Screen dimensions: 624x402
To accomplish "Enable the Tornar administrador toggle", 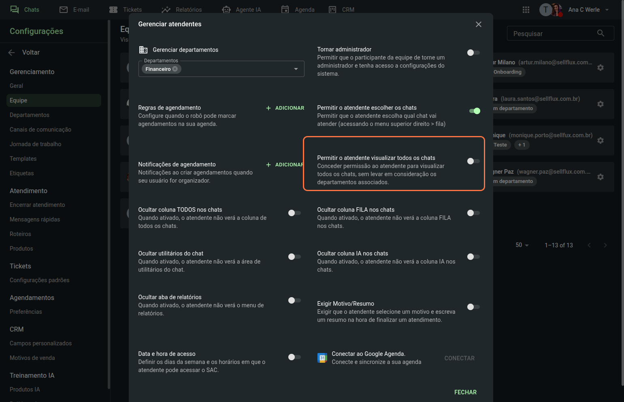I will [x=473, y=53].
